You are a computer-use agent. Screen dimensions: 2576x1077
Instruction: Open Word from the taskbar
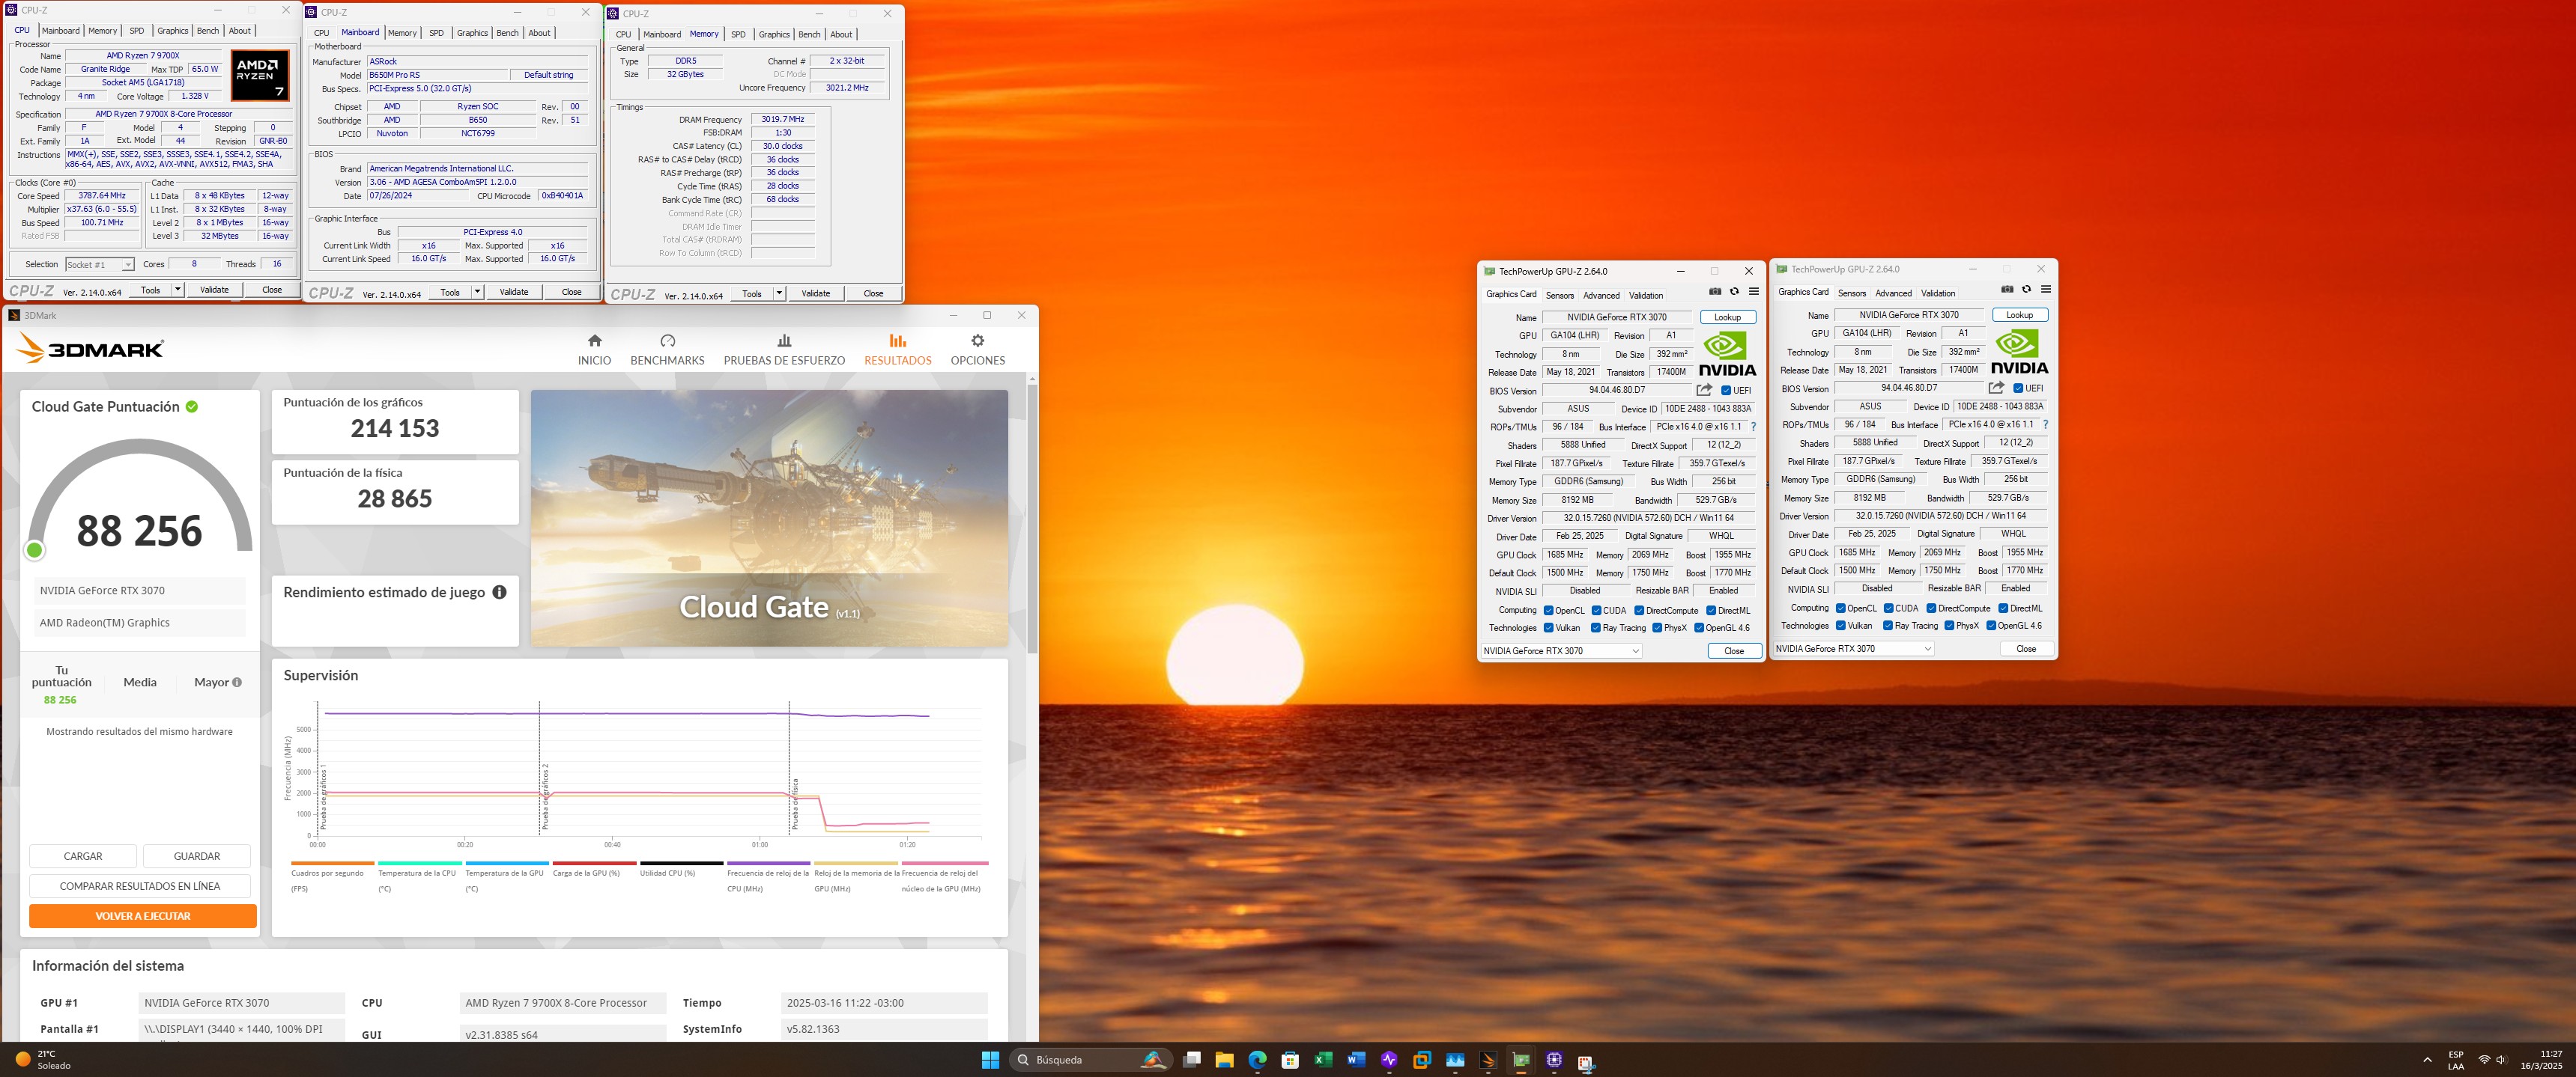pos(1356,1060)
